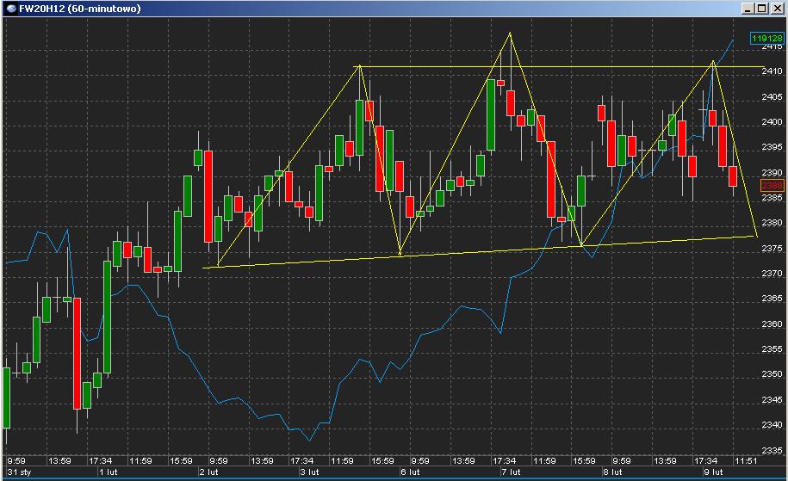Click the FW20H12 (60-minutowo) window title
This screenshot has width=788, height=481.
coord(80,9)
